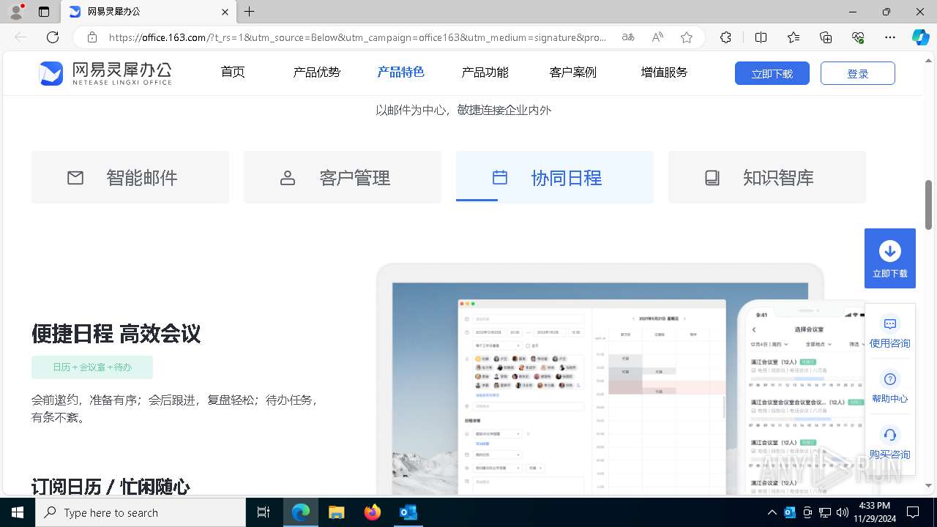The image size is (937, 527).
Task: Open the Collections icon
Action: (x=826, y=37)
